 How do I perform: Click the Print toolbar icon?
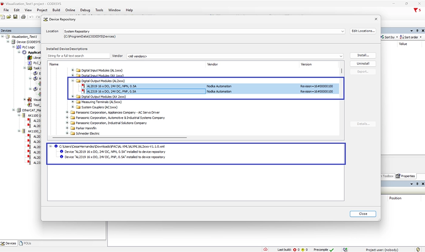23,17
